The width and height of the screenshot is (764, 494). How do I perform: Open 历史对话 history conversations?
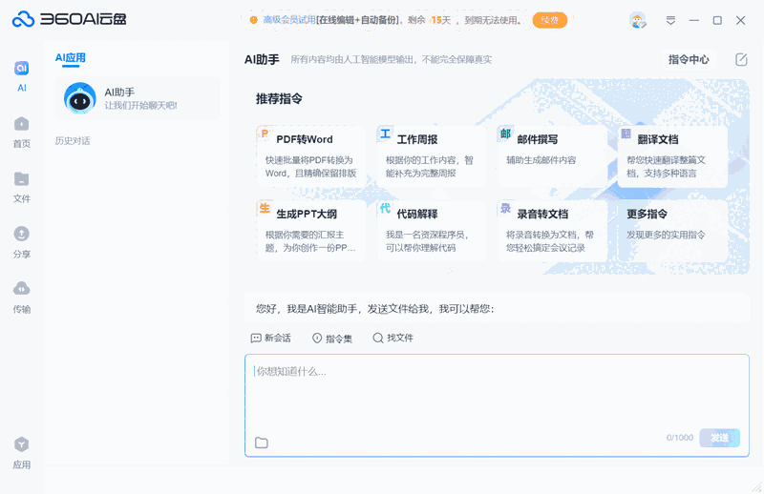(x=73, y=140)
